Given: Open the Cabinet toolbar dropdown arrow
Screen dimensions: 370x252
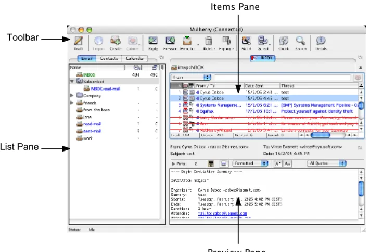Looking at the screenshot, I should 139,44.
